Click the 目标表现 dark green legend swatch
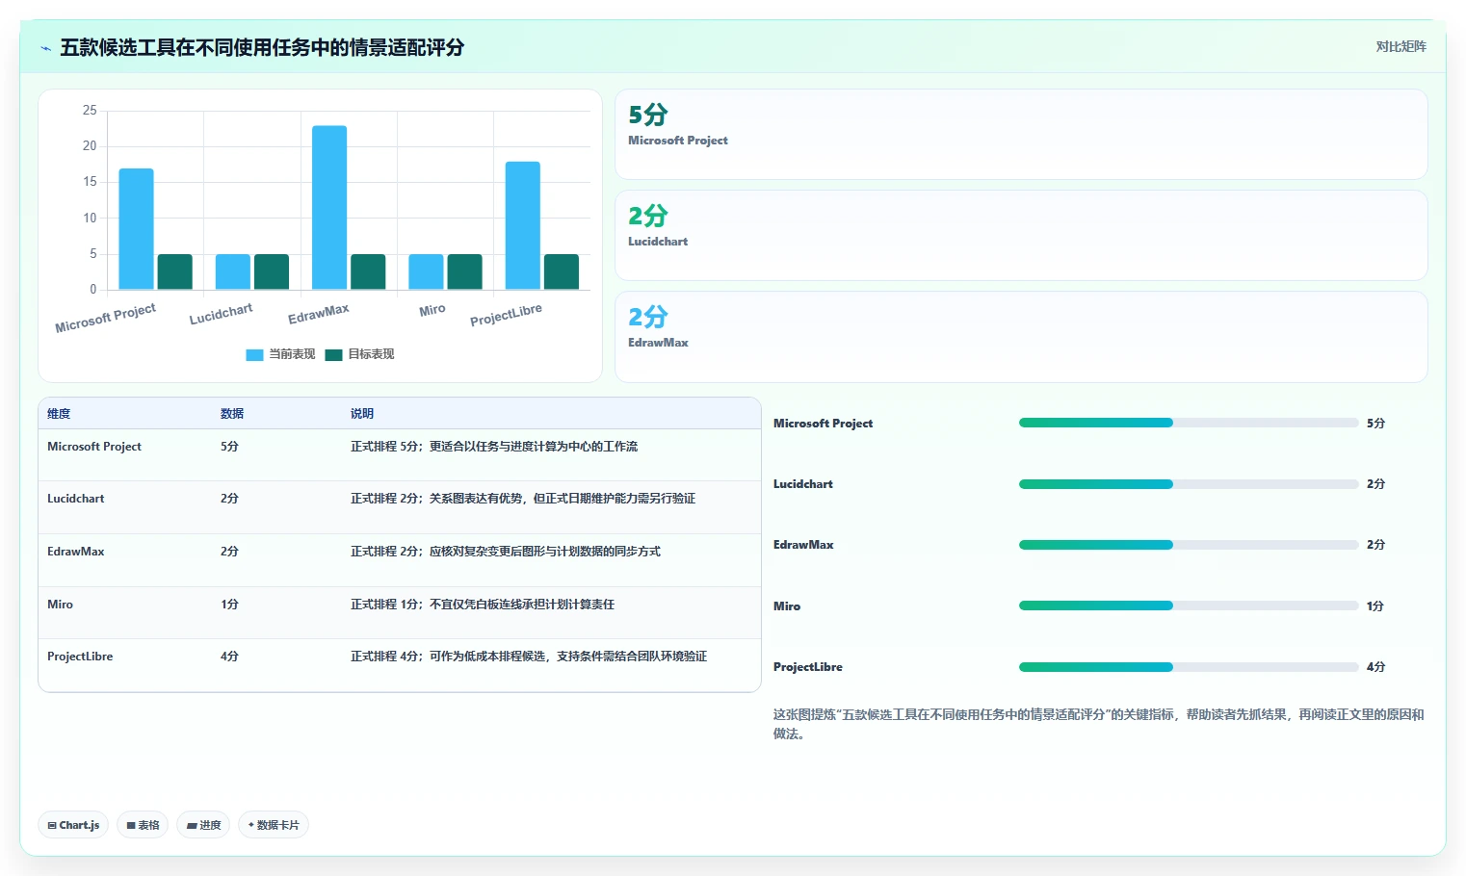The width and height of the screenshot is (1466, 876). (333, 355)
